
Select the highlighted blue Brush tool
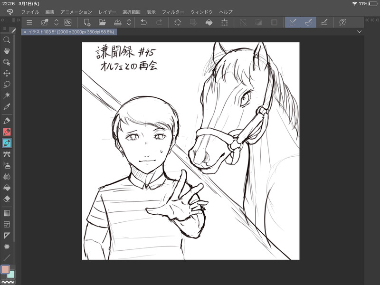click(x=7, y=143)
